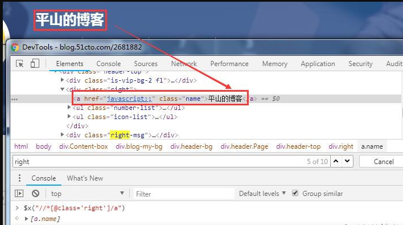Click the console Filter input
The image size is (403, 225).
tap(184, 194)
